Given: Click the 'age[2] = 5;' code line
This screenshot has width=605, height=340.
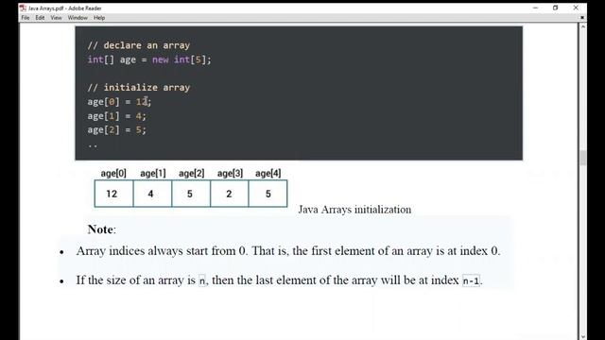Looking at the screenshot, I should (116, 130).
